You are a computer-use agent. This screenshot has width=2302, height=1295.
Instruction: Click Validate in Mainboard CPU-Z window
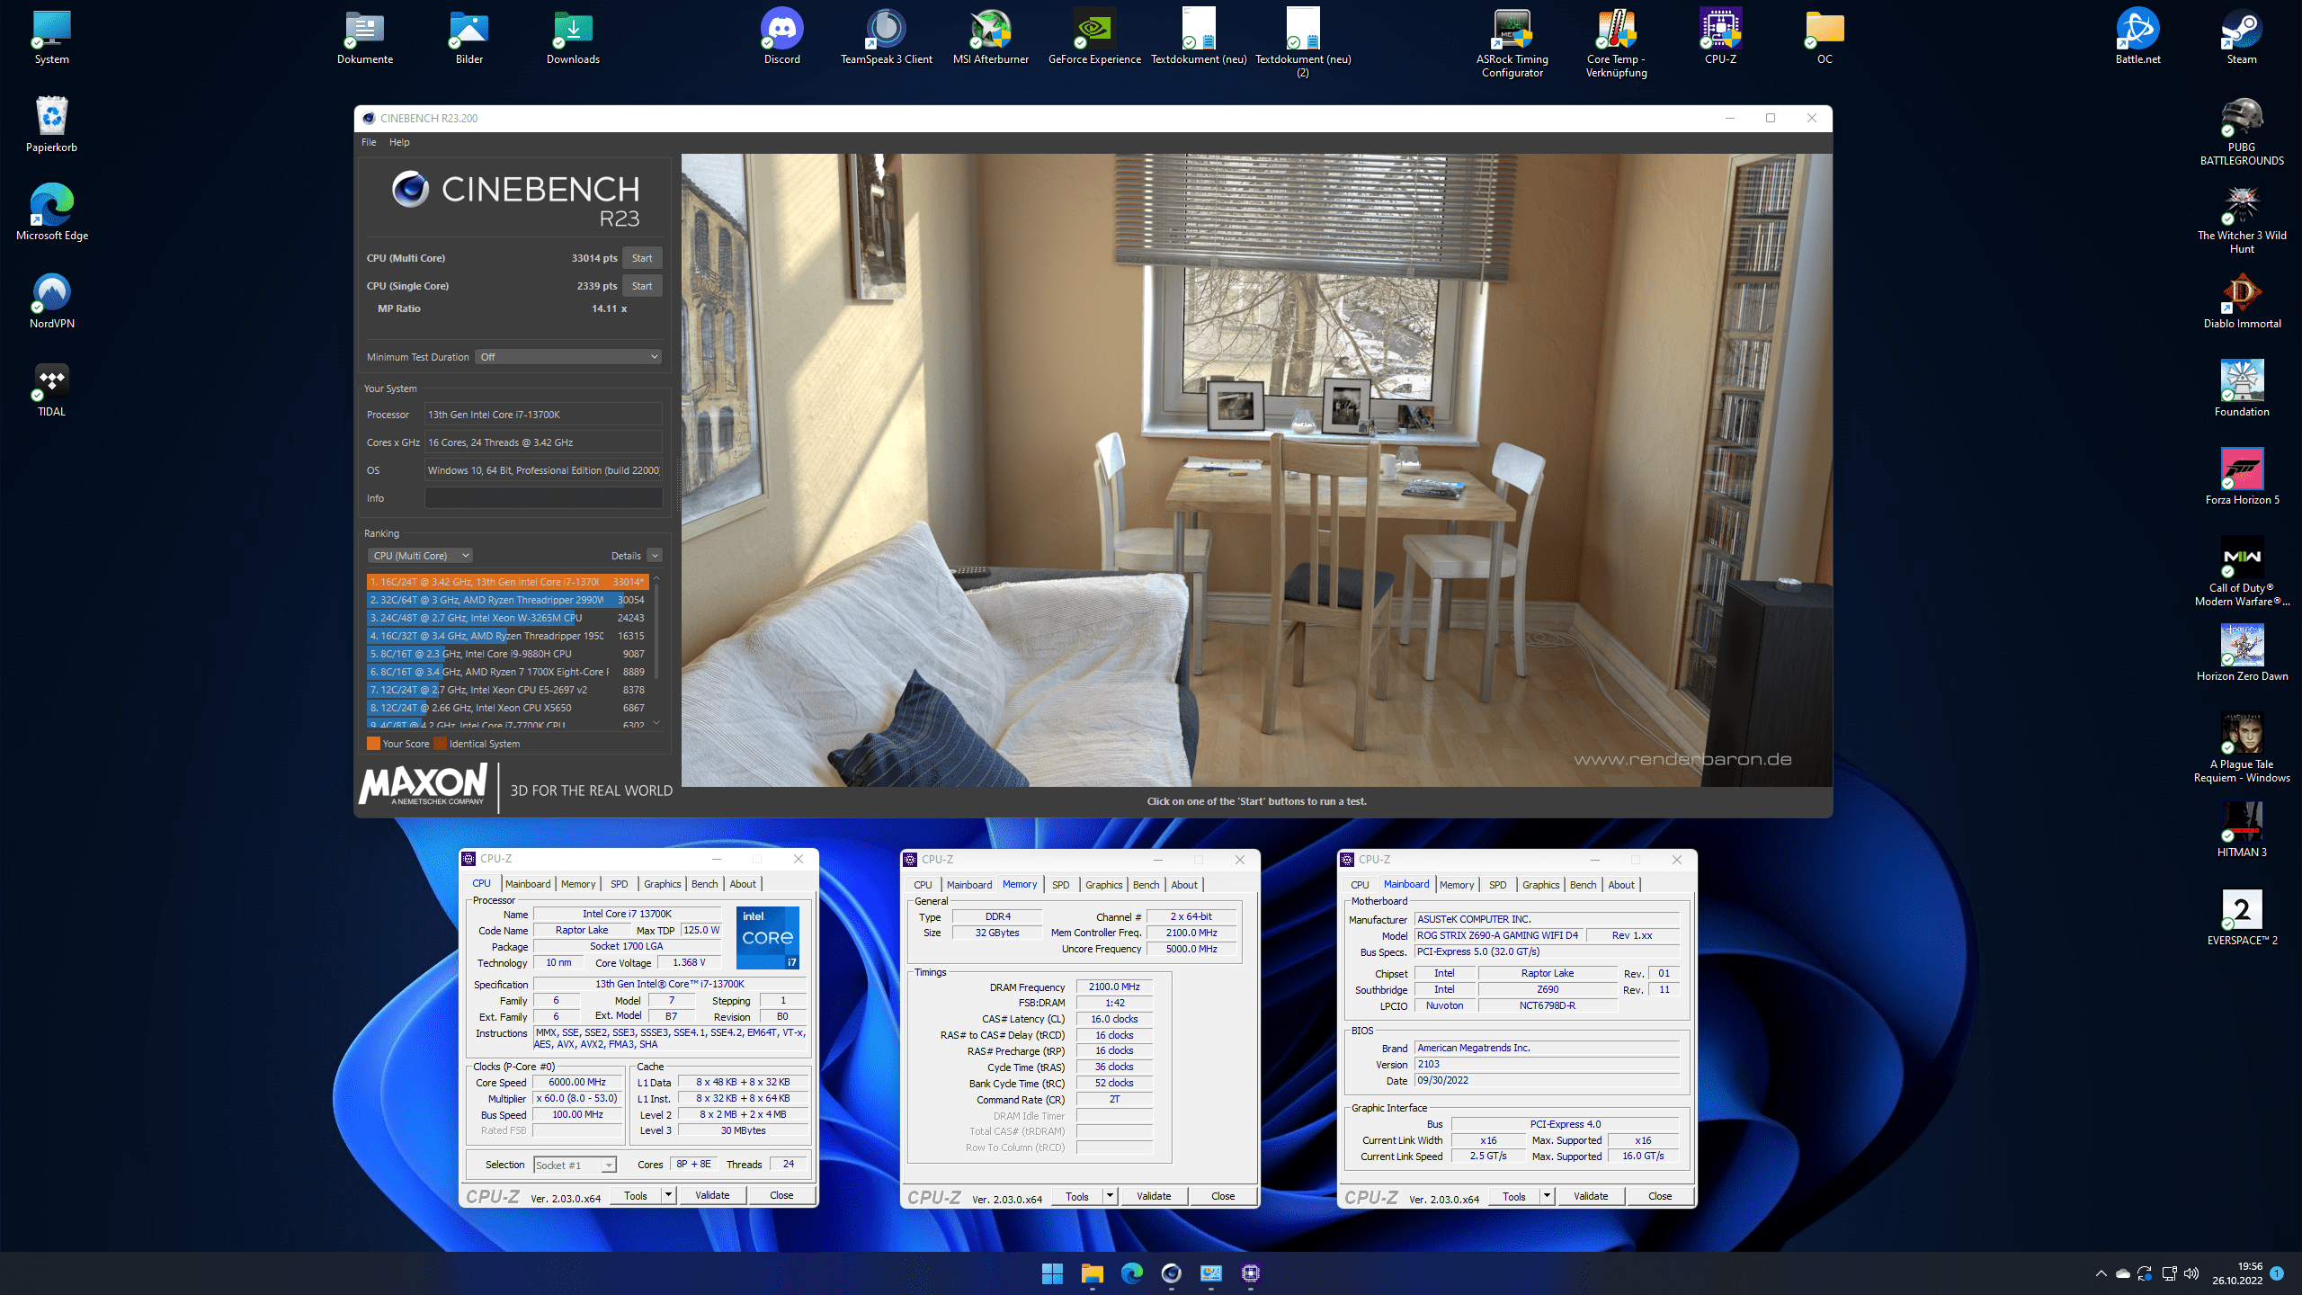point(1591,1196)
